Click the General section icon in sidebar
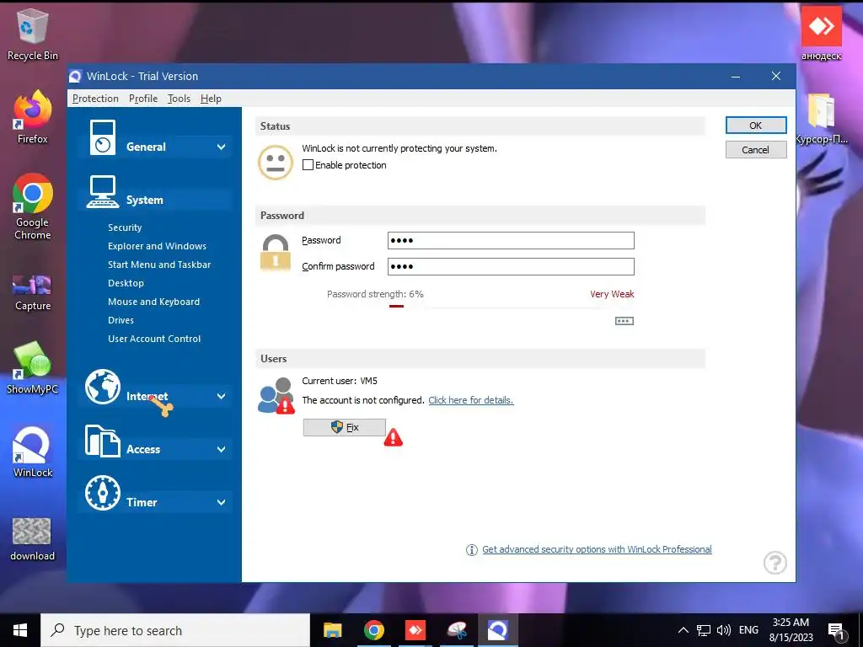Screen dimensions: 863x647 102,137
